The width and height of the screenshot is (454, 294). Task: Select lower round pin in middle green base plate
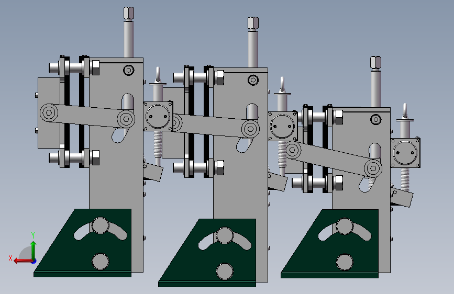pyautogui.click(x=225, y=271)
